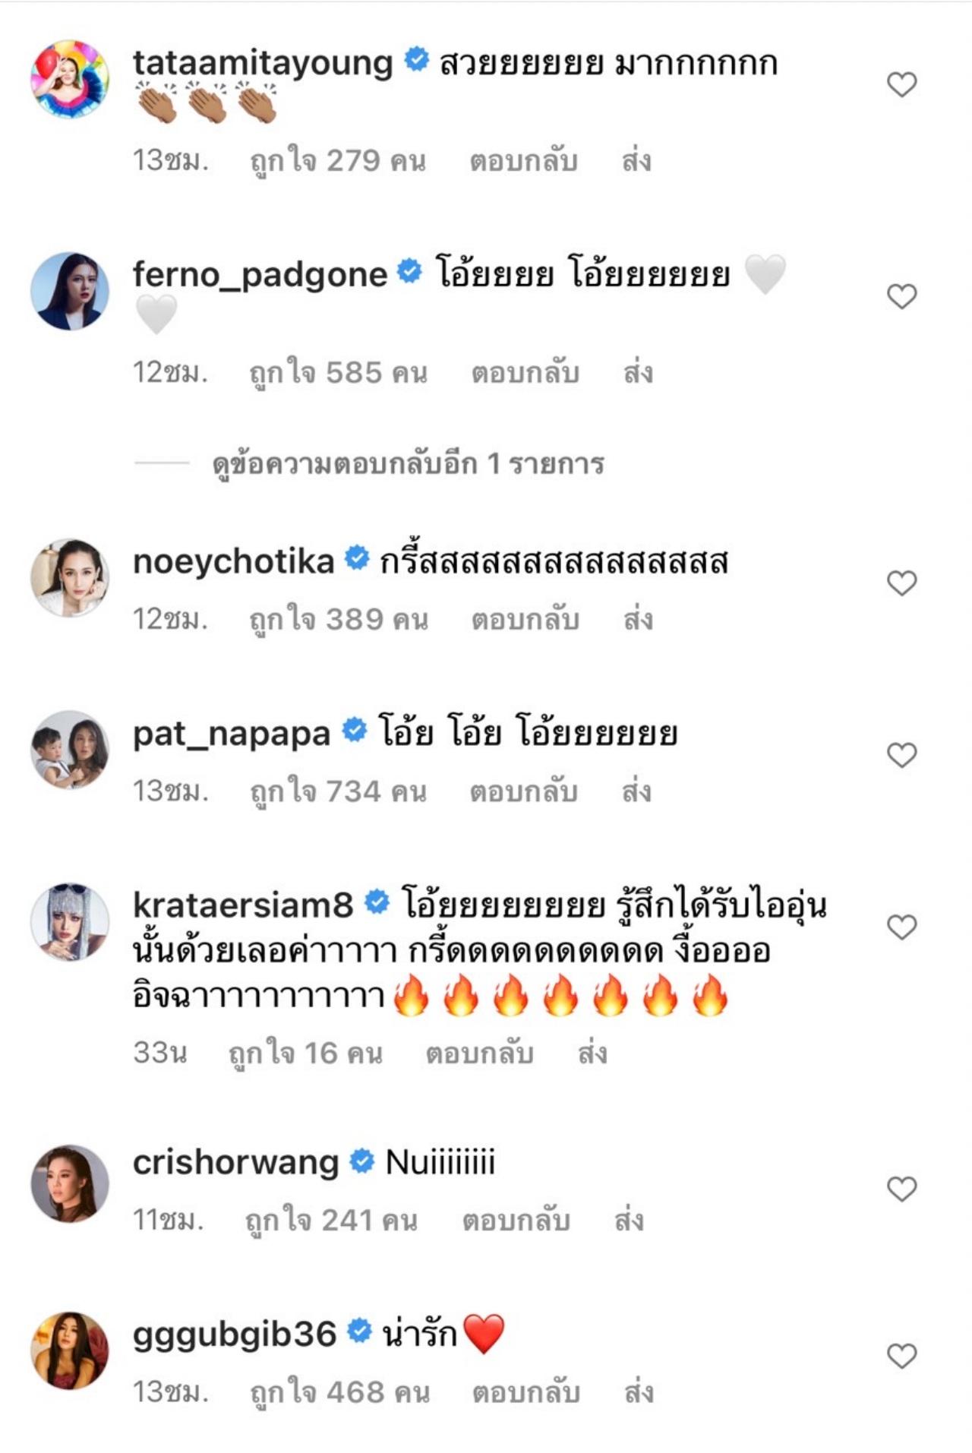Like tataamitayoung's comment with heart icon
The image size is (972, 1453).
pos(901,84)
